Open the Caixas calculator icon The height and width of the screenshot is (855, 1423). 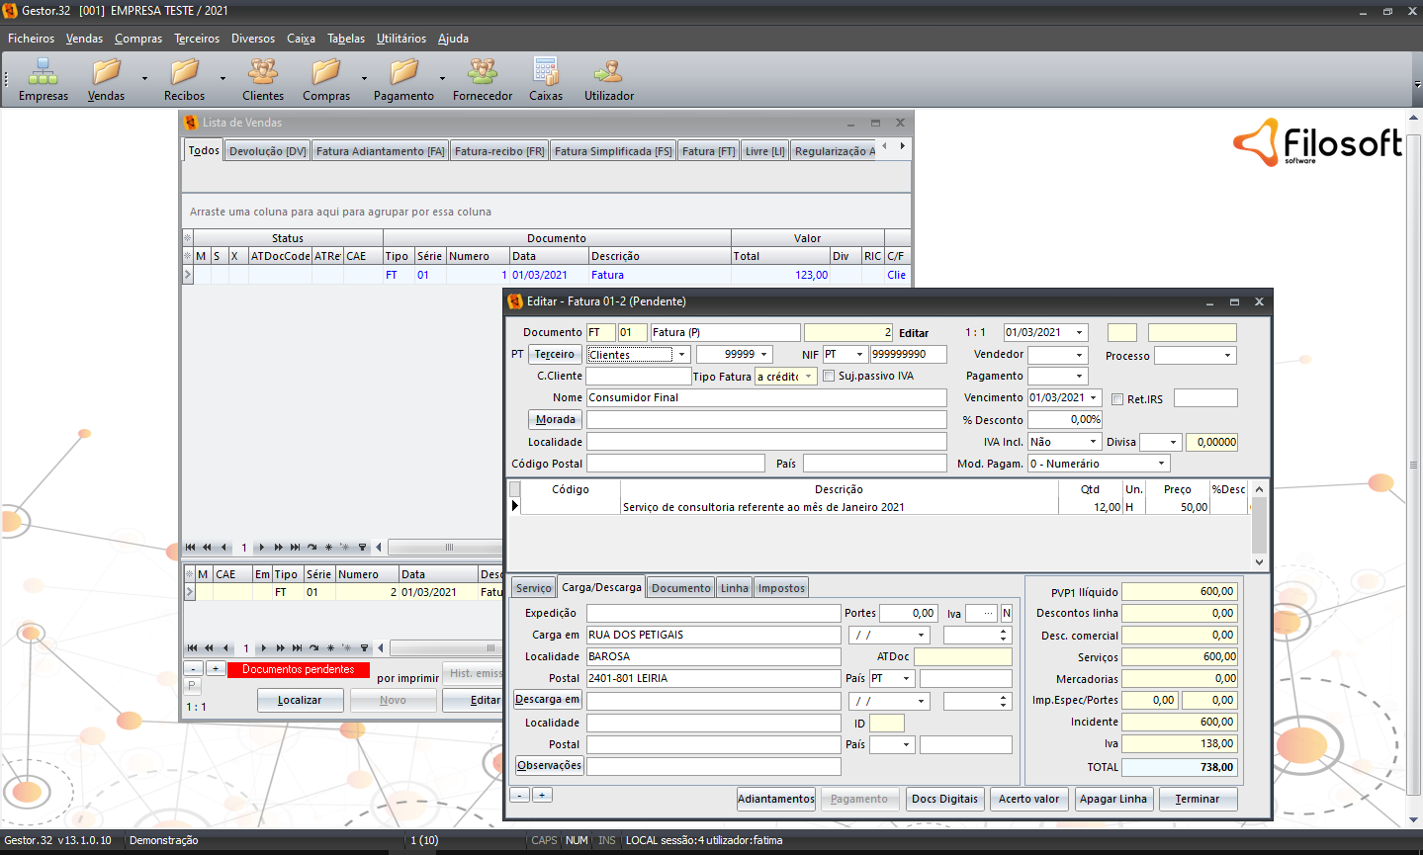tap(545, 72)
